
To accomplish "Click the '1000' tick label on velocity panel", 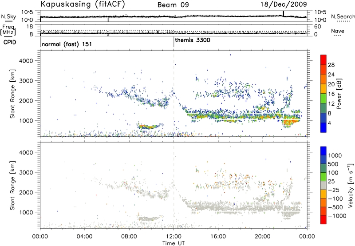I will pos(26,212).
